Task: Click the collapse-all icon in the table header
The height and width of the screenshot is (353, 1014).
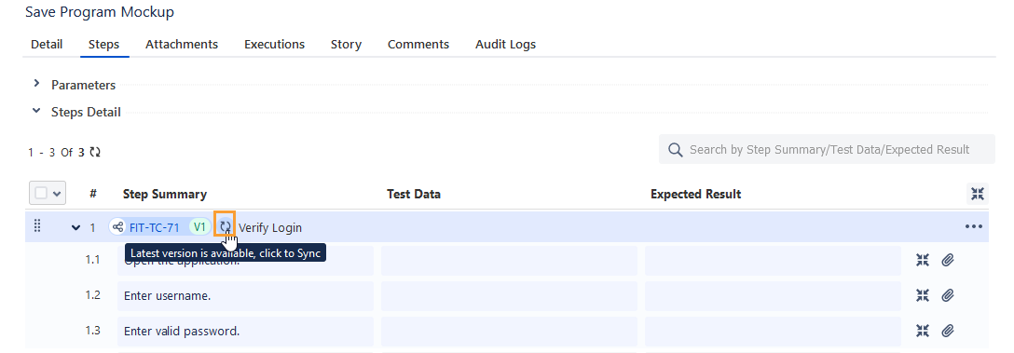Action: pos(977,194)
